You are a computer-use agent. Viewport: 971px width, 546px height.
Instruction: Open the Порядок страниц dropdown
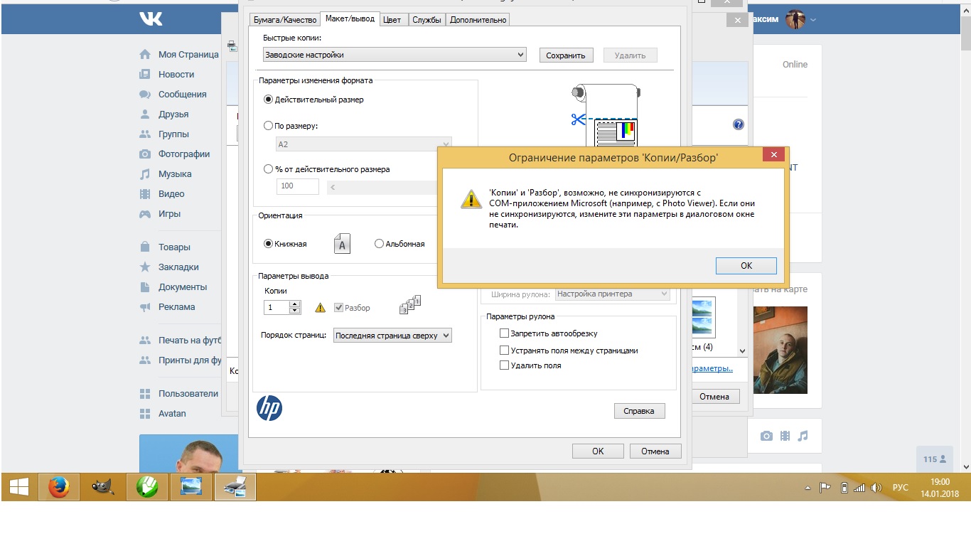click(392, 336)
